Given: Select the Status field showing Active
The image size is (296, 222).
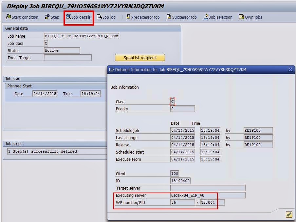Looking at the screenshot, I should click(x=62, y=50).
